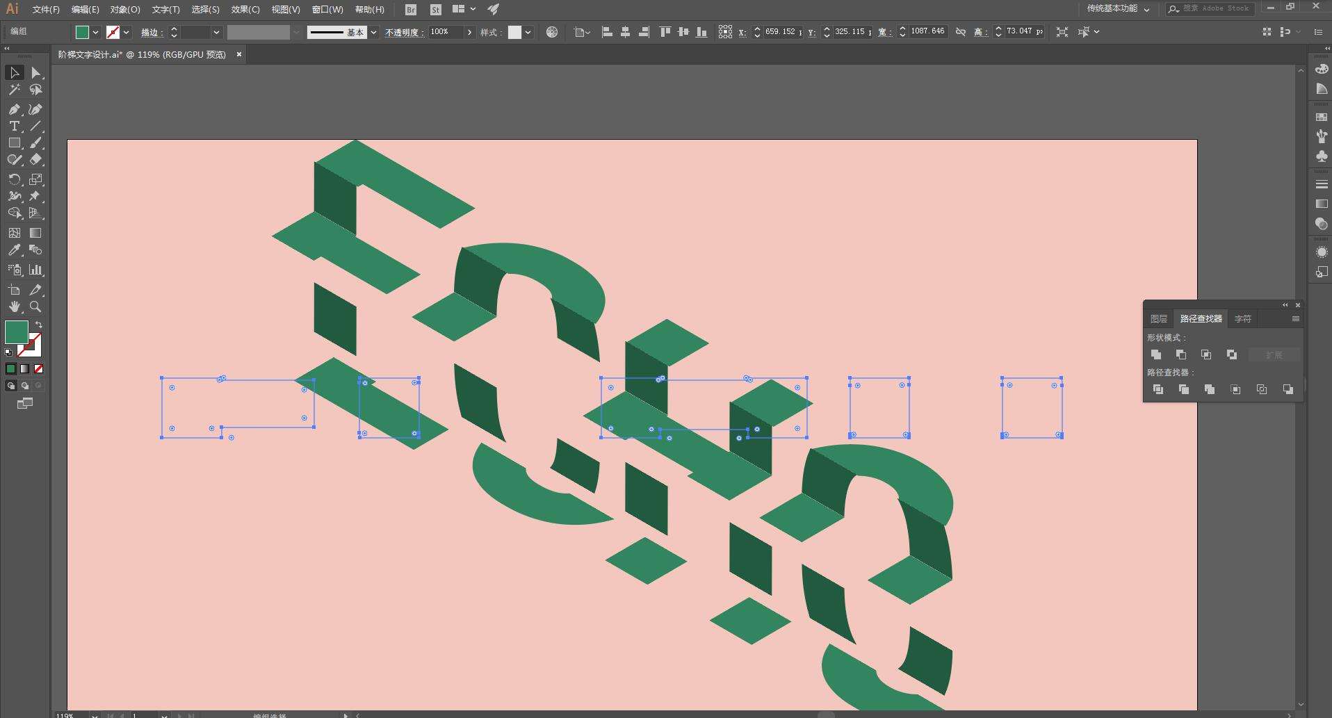Open the Recolor Artwork wheel icon
Screen dimensions: 1332x718
552,32
